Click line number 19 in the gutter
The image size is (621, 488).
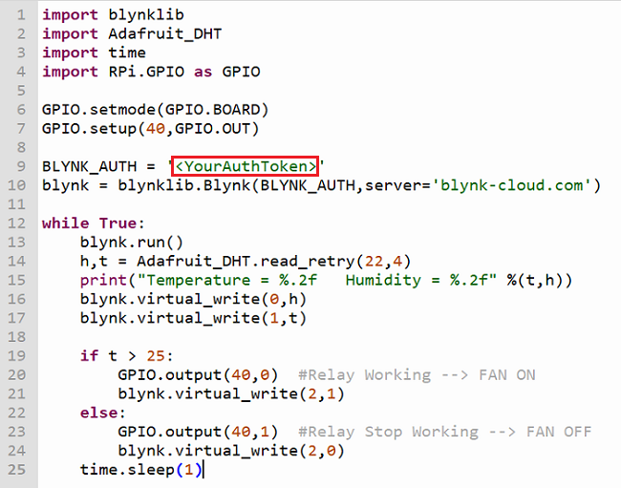16,356
